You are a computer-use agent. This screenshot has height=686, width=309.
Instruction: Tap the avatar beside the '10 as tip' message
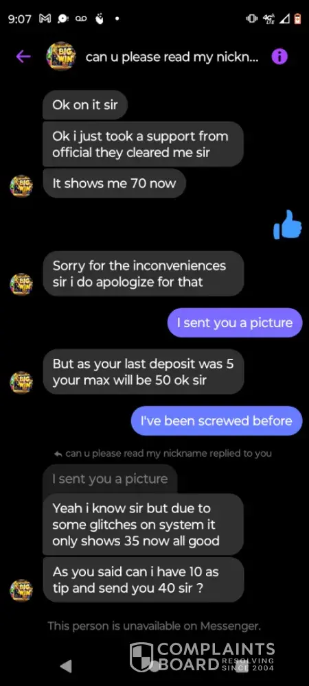click(x=21, y=590)
